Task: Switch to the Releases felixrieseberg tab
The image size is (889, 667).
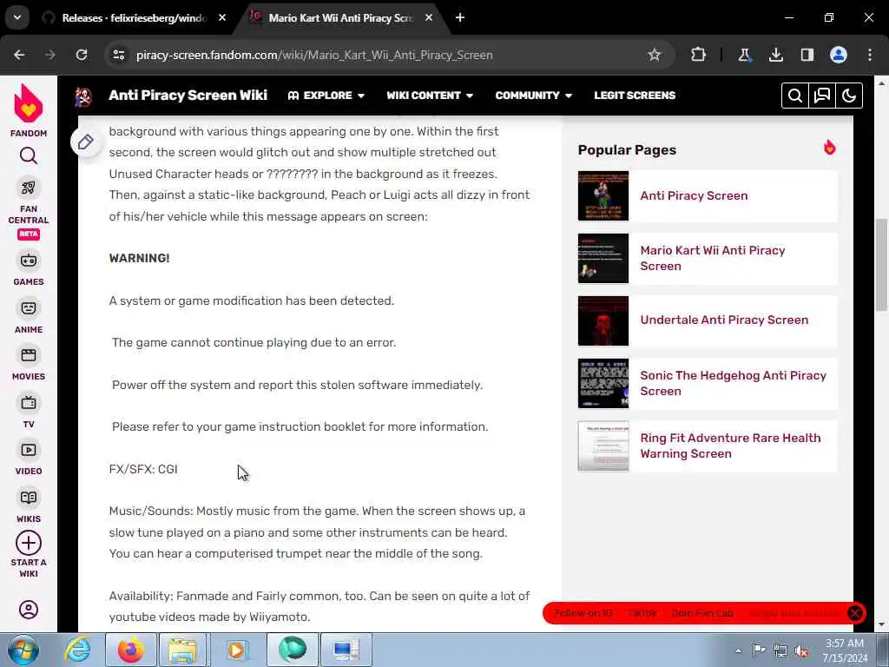Action: [134, 18]
